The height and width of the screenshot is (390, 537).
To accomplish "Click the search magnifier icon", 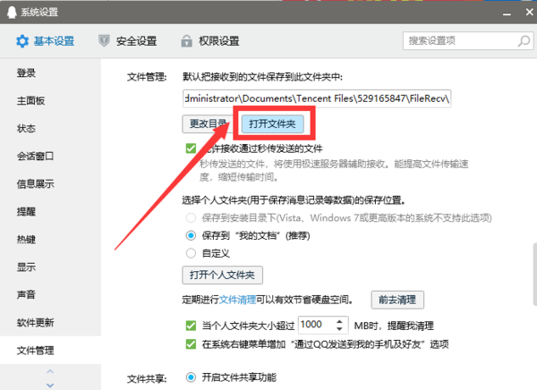I will (523, 41).
